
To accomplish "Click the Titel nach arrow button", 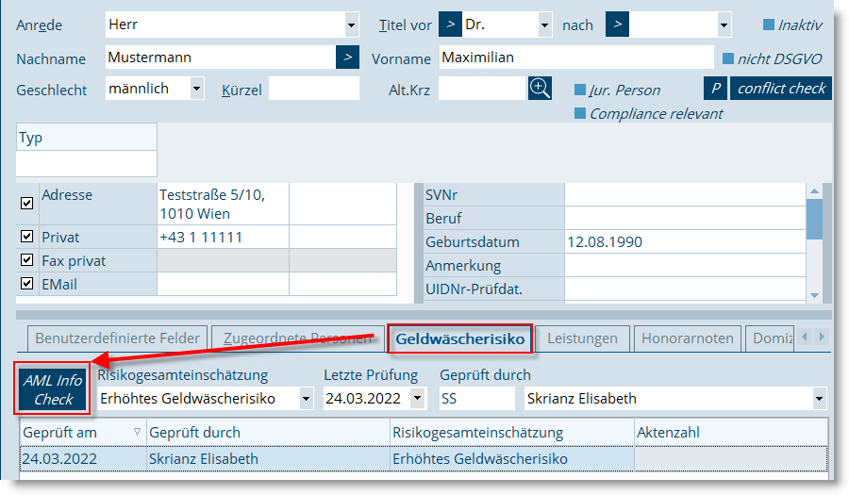I will click(617, 25).
